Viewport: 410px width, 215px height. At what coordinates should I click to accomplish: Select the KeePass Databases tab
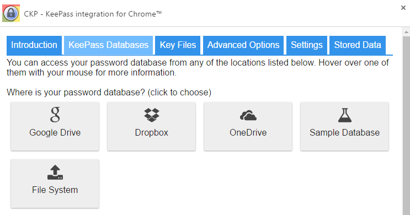coord(109,45)
